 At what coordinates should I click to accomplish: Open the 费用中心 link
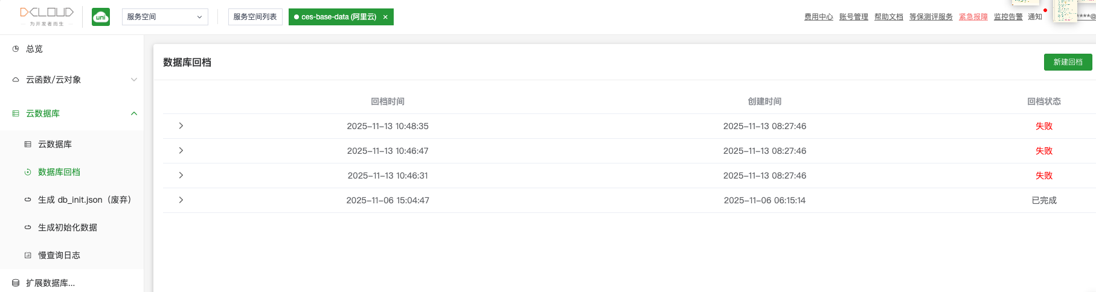pyautogui.click(x=818, y=17)
